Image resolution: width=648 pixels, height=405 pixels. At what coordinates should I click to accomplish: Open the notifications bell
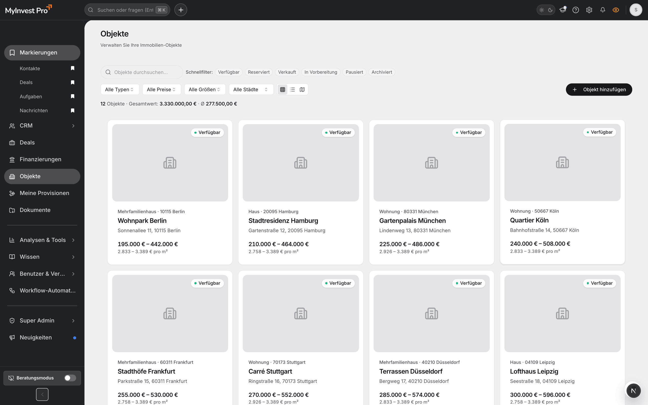pos(602,10)
